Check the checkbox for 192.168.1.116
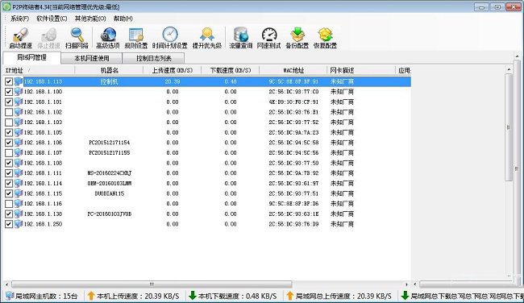The image size is (524, 303). click(x=9, y=203)
